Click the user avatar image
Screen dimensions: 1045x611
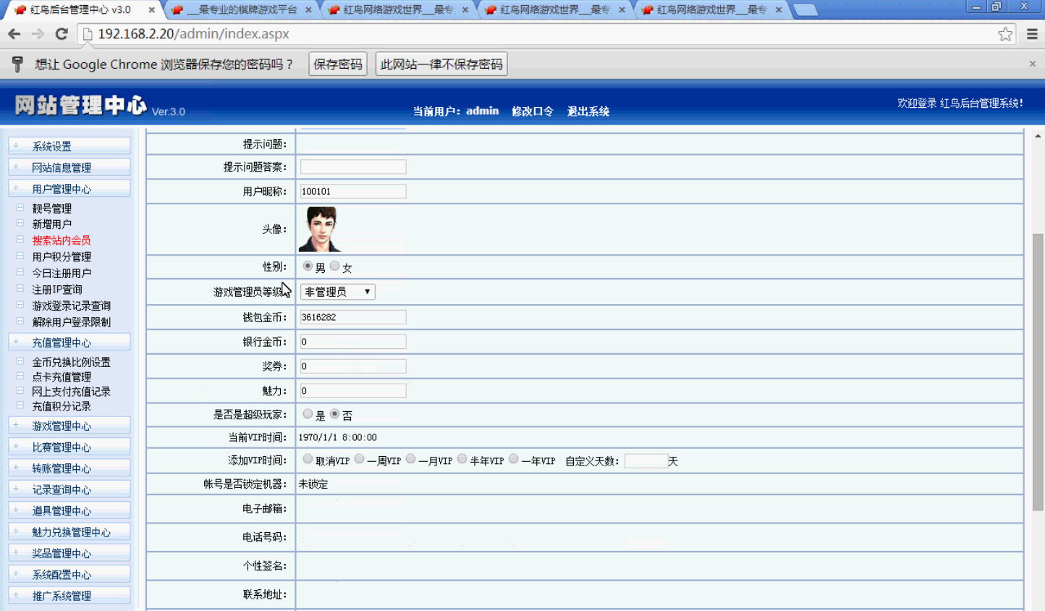(x=319, y=229)
